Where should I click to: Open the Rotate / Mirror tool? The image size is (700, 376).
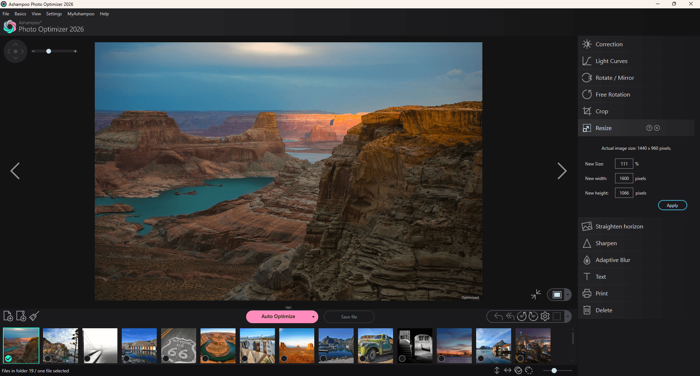pos(636,78)
